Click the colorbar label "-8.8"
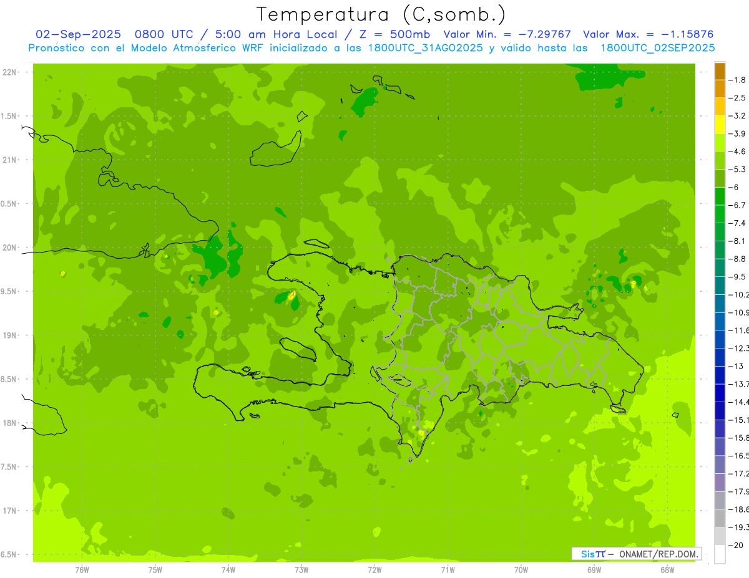The image size is (749, 578). click(x=738, y=259)
